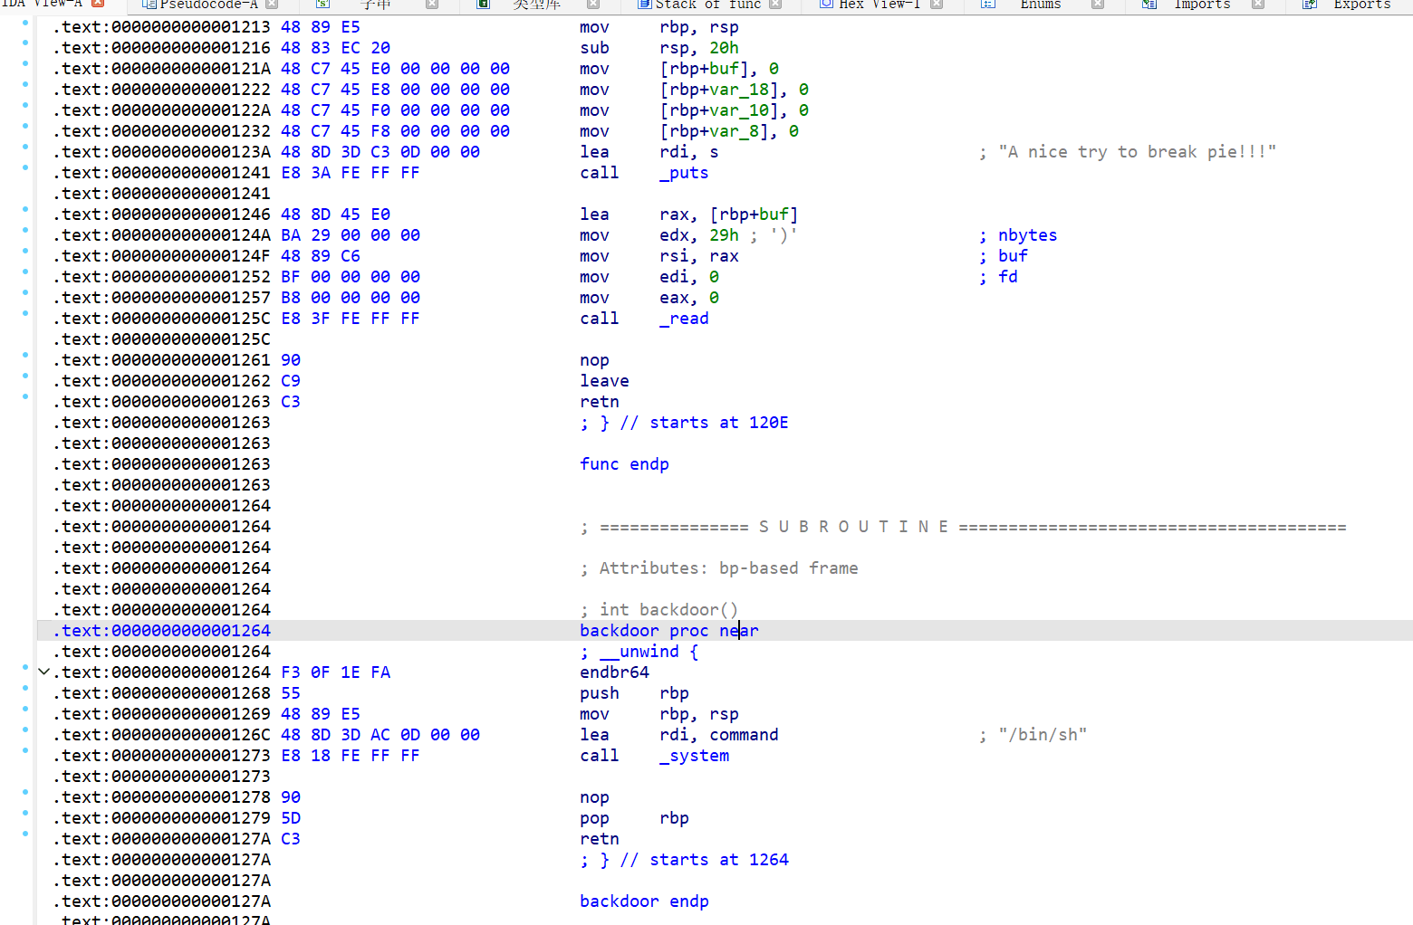1413x925 pixels.
Task: Click the gutter dot beside call _puts
Action: pyautogui.click(x=25, y=168)
